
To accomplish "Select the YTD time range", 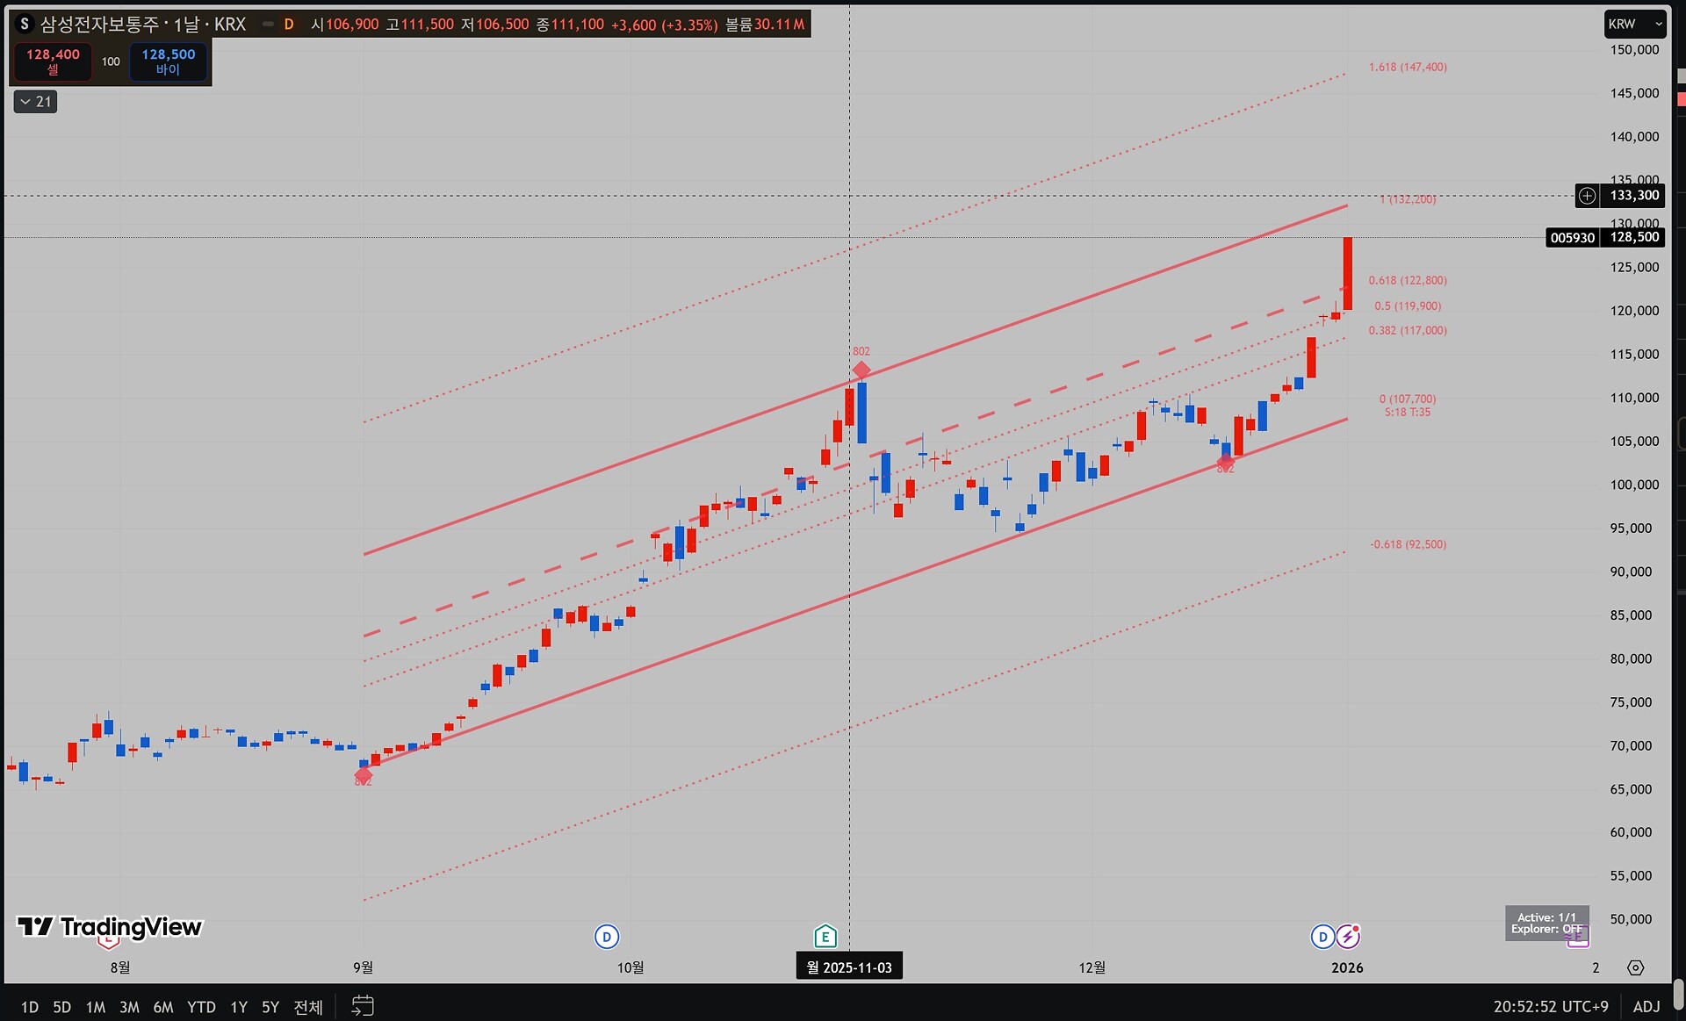I will pyautogui.click(x=201, y=1006).
